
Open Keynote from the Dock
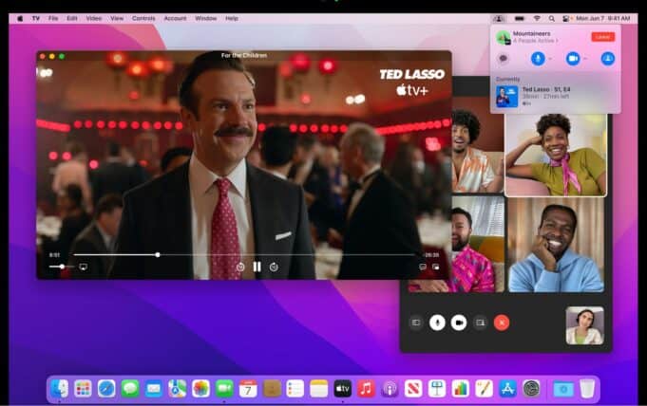tap(437, 388)
